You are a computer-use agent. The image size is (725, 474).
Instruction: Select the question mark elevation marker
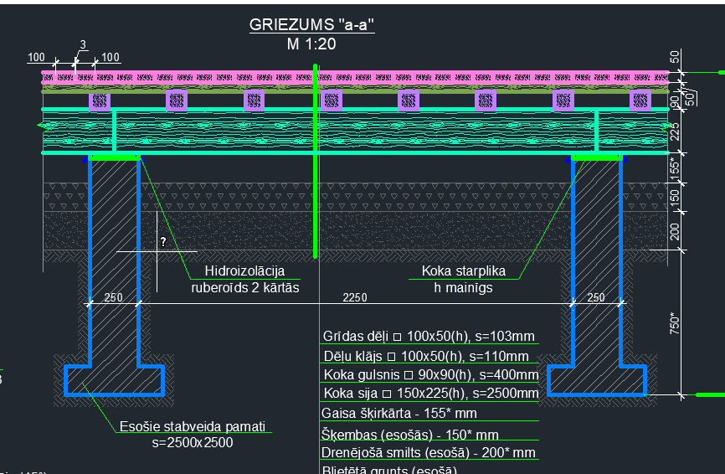[x=163, y=242]
